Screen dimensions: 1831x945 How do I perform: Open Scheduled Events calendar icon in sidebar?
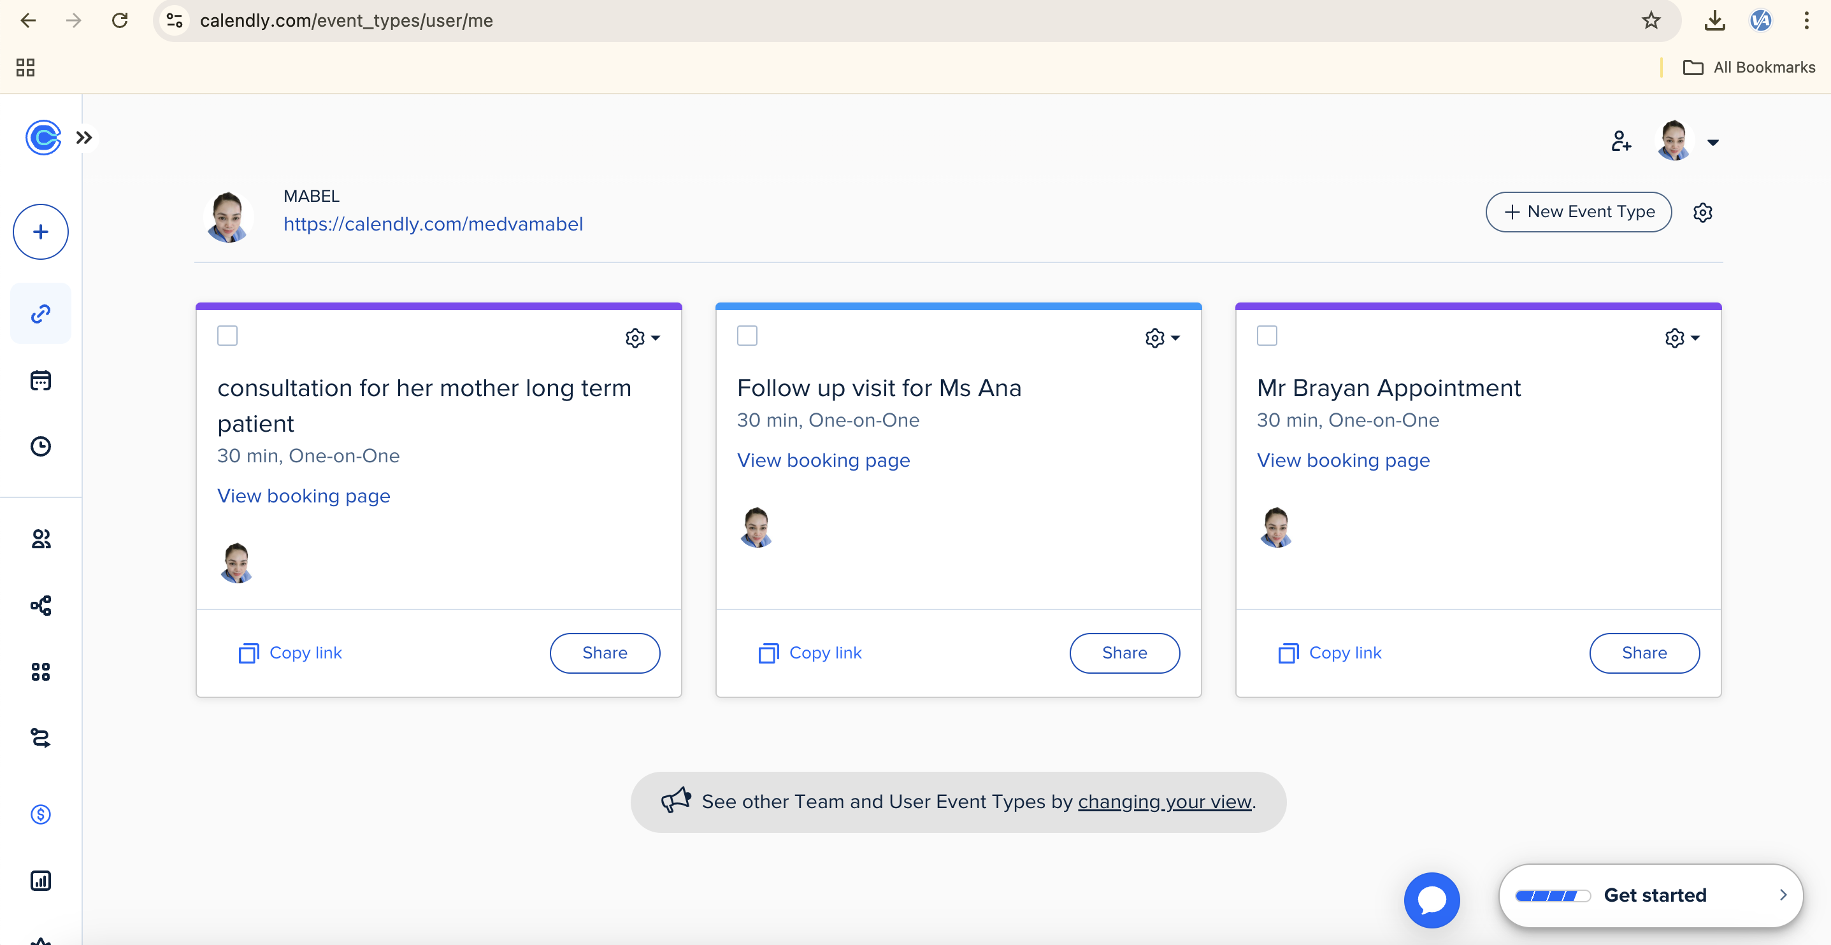41,380
